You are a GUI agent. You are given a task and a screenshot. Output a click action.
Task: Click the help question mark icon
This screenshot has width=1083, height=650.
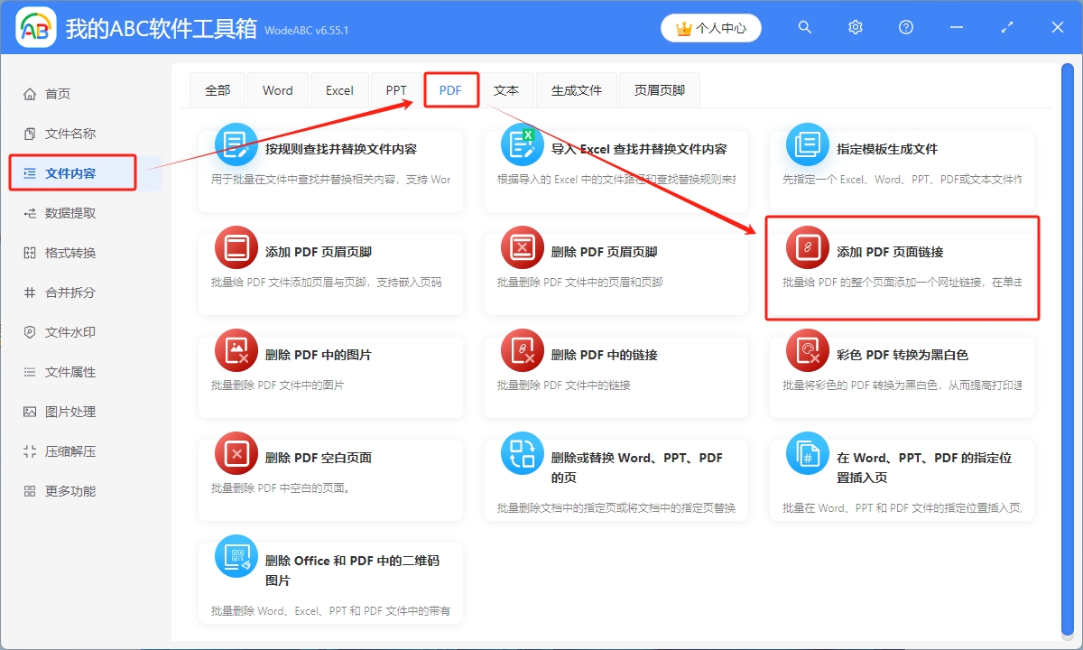[905, 27]
